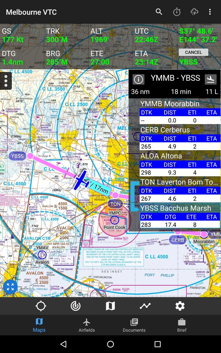Open the search magnifier icon

coord(159,12)
